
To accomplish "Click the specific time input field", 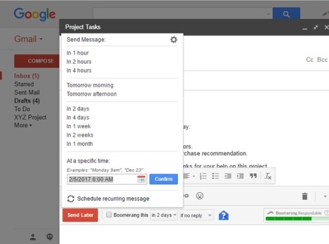I will pos(107,180).
